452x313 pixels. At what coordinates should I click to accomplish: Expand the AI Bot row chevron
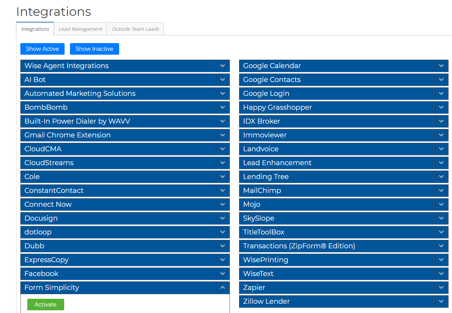[223, 79]
